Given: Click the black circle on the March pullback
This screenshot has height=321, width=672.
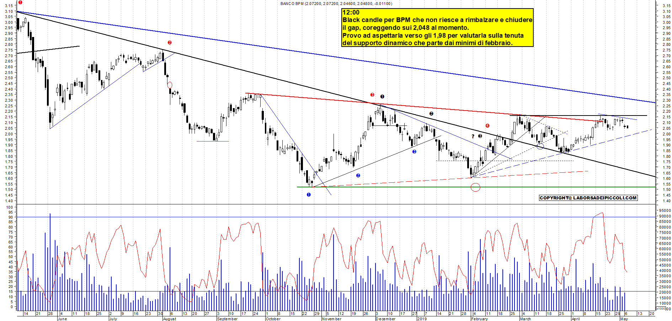Looking at the screenshot, I should [x=540, y=146].
